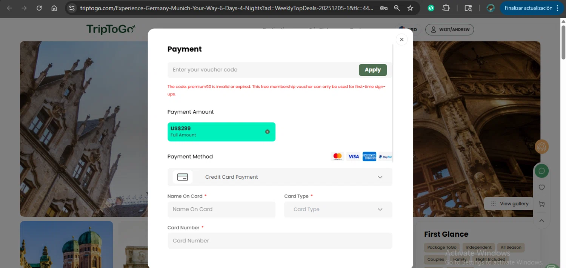Click the triptogo.com URL in address bar
This screenshot has width=566, height=268.
tap(227, 8)
